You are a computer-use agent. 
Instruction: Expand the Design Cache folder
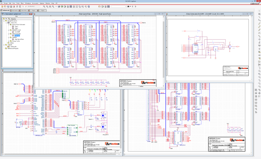(9, 41)
